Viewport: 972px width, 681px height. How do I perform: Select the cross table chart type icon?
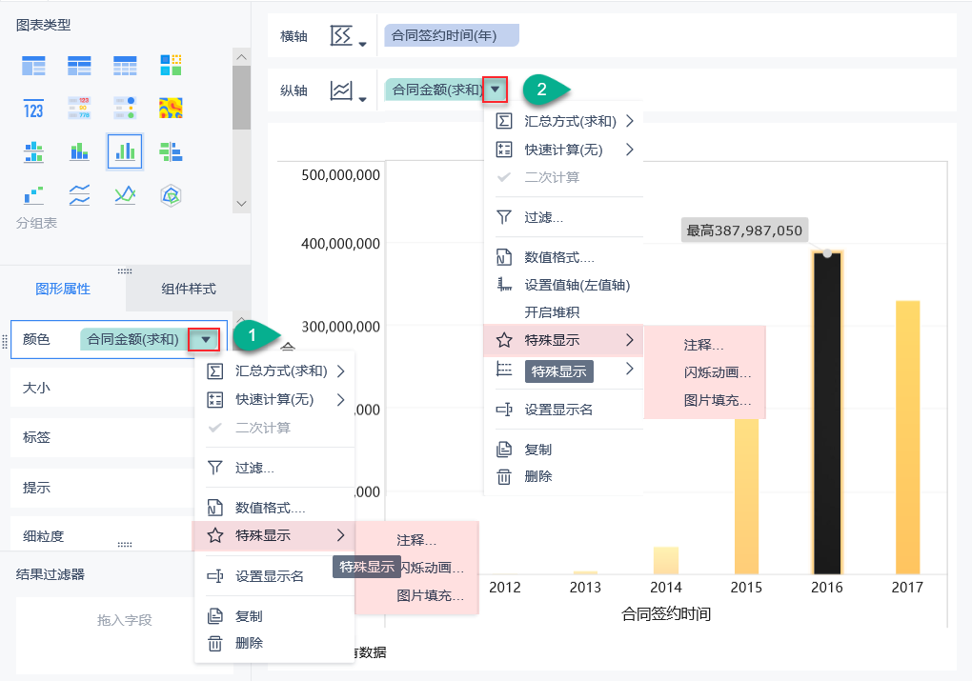(x=79, y=65)
